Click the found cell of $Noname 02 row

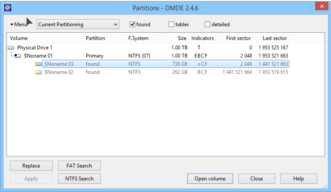[x=92, y=72]
